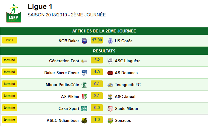Image resolution: width=208 pixels, height=126 pixels.
Task: Click the LSFP league logo
Action: pos(13,13)
